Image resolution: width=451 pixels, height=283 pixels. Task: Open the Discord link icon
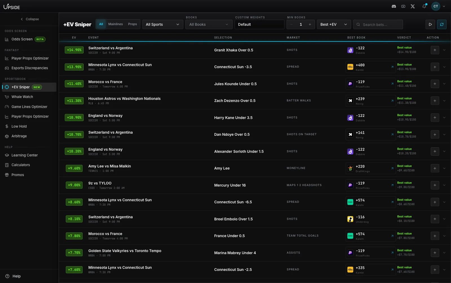point(394,6)
